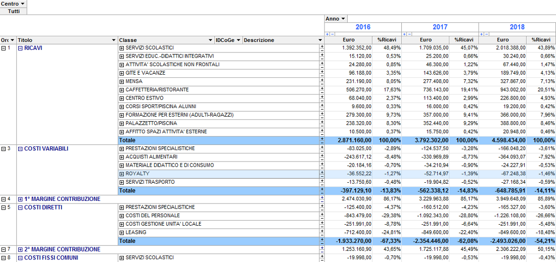Screen dimensions: 556x262
Task: Open the IDCoGe field dropdown
Action: click(238, 40)
